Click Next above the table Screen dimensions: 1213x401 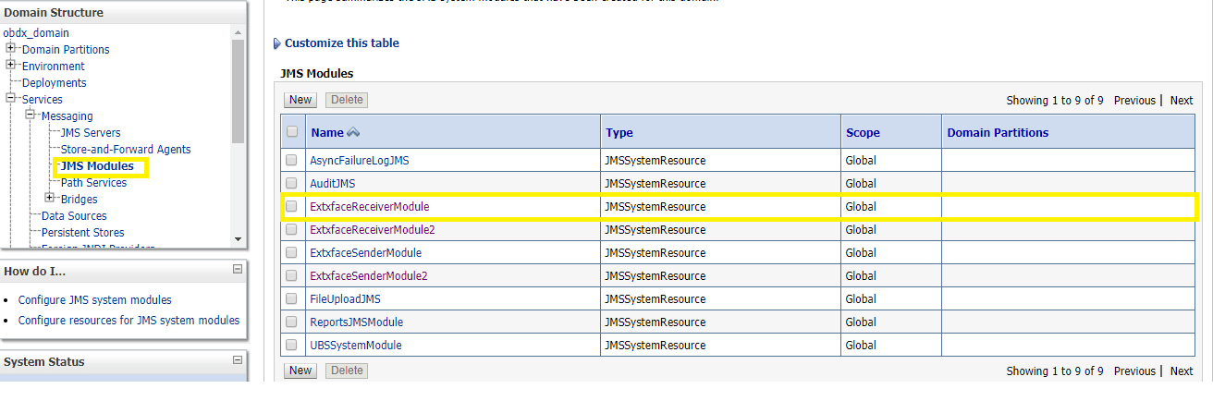pos(1182,101)
